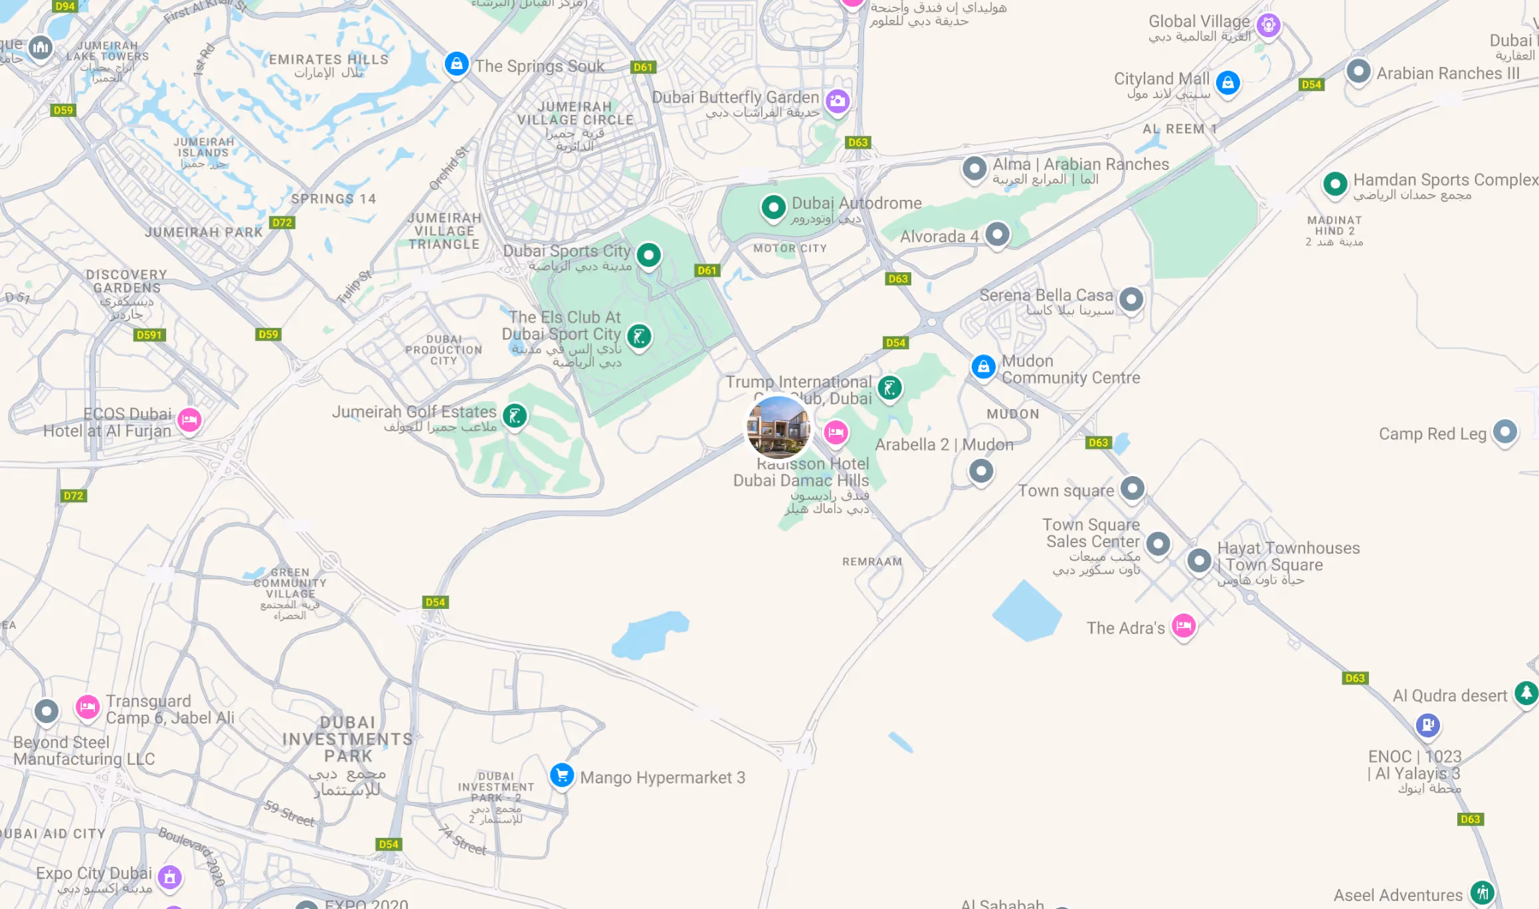Select Trump International Golf Club pin
The height and width of the screenshot is (909, 1539).
click(x=890, y=388)
